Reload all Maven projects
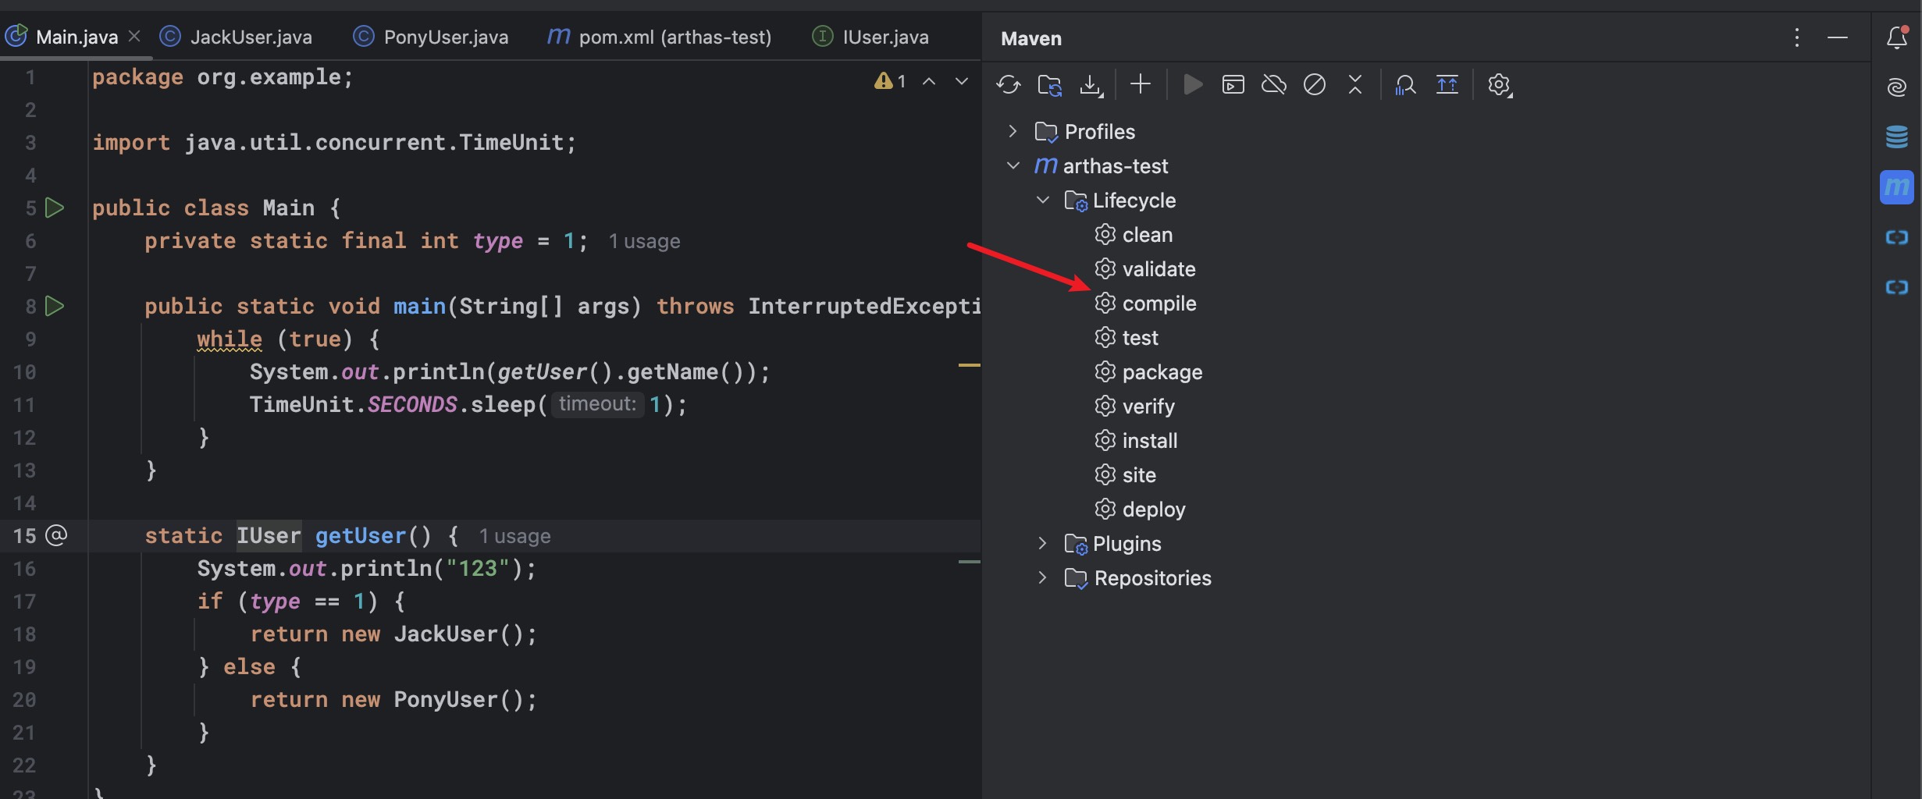 [x=1009, y=84]
